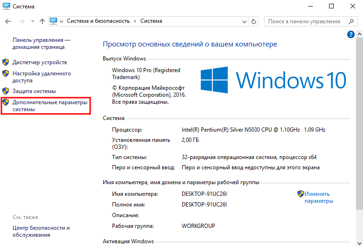Click the heading 'Просмотр основных сведений о вашем компьютере'
Viewport: 363px width, 246px height.
pyautogui.click(x=190, y=44)
